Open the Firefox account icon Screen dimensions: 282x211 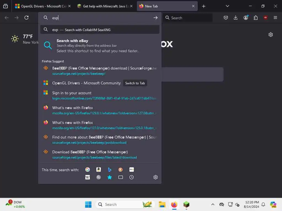coord(246,18)
